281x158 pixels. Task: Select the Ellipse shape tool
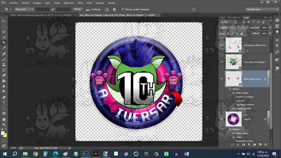(4, 114)
